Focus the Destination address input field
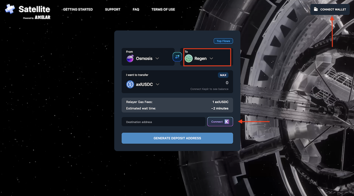 [x=163, y=122]
